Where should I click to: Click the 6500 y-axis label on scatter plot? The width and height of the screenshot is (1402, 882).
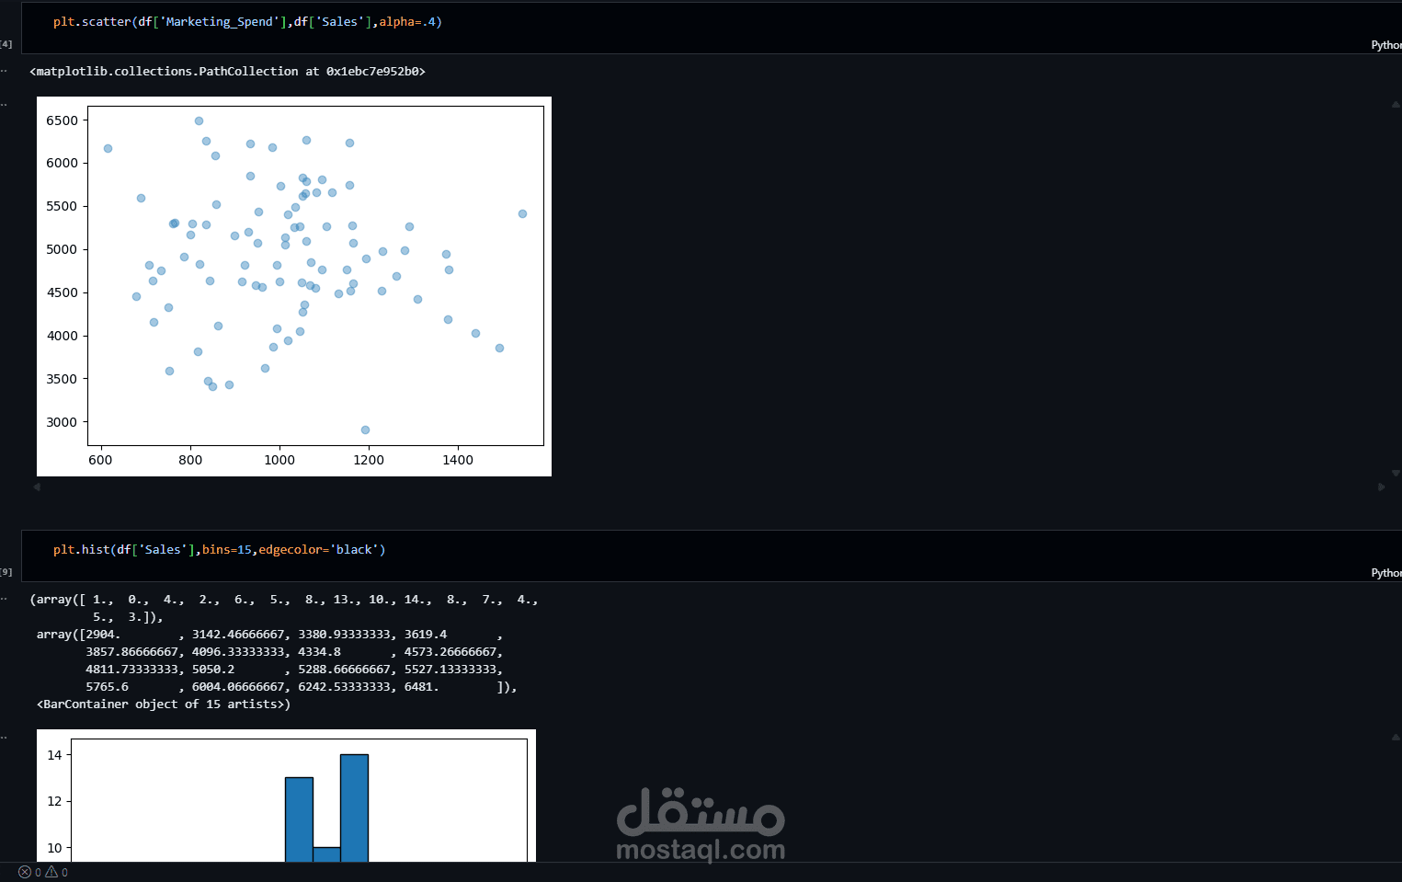point(63,120)
